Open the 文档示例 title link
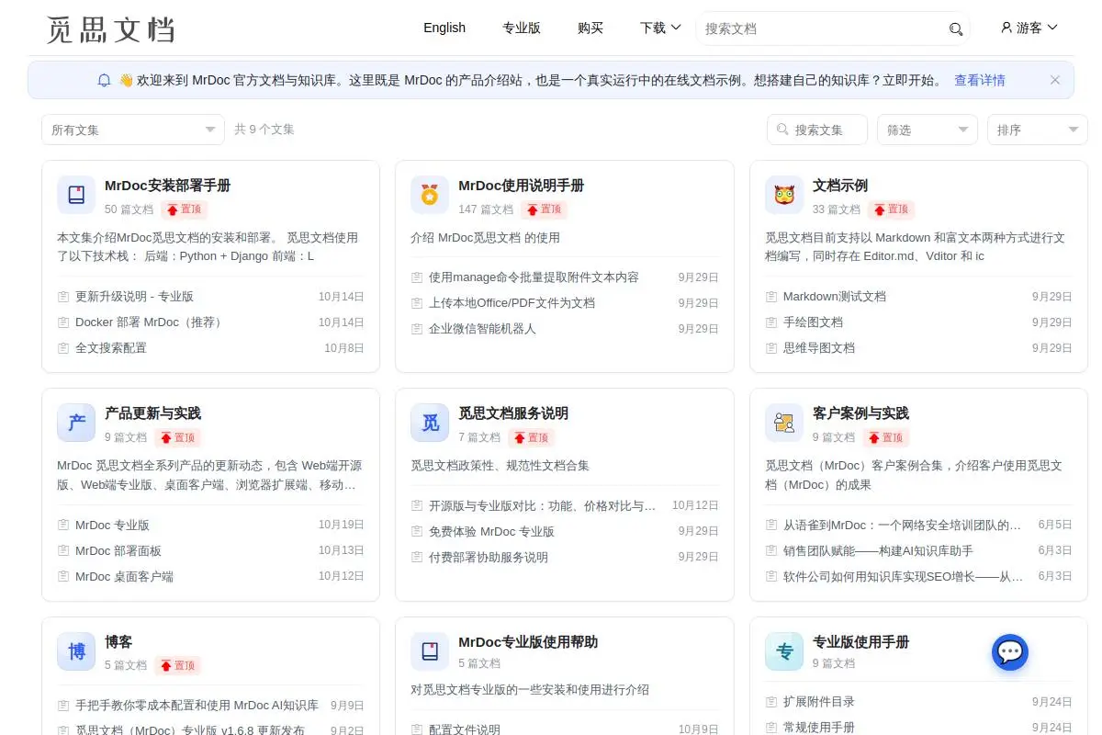1102x735 pixels. (x=840, y=186)
